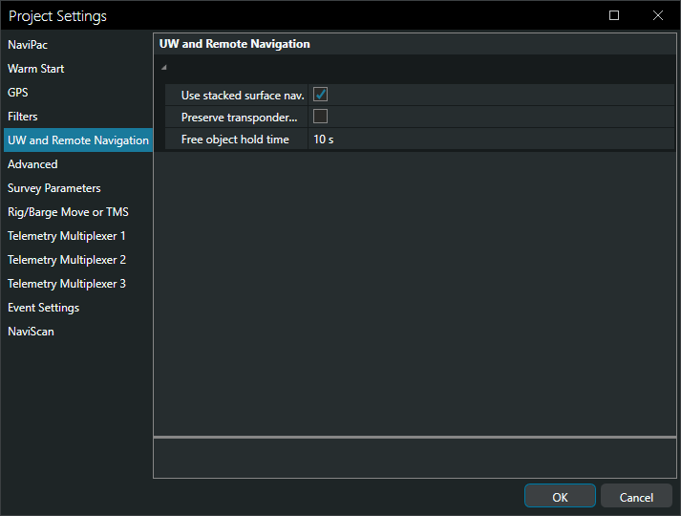This screenshot has width=681, height=516.
Task: Uncheck Use stacked surface nav. checkbox
Action: [x=321, y=95]
